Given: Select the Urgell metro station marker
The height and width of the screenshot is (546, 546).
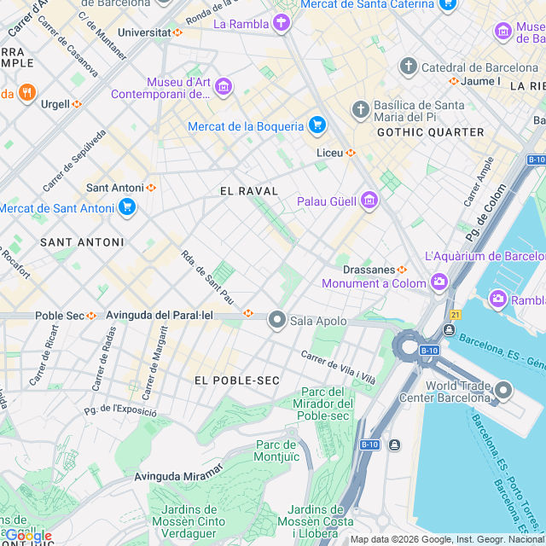Looking at the screenshot, I should click(x=77, y=104).
